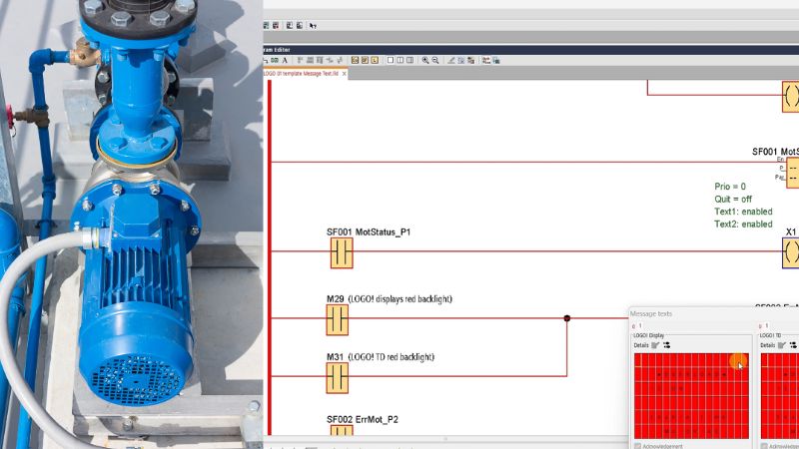799x449 pixels.
Task: Zoom out of the diagram
Action: point(435,61)
